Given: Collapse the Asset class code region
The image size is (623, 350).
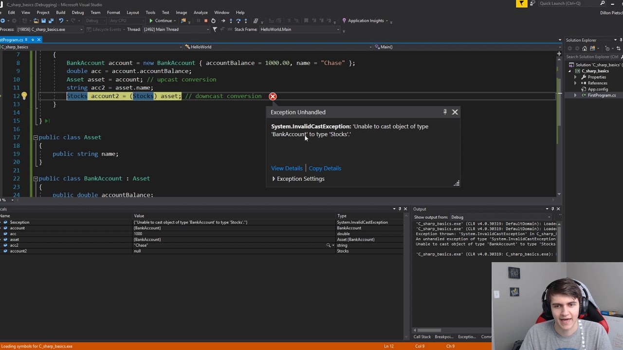Looking at the screenshot, I should [x=36, y=138].
